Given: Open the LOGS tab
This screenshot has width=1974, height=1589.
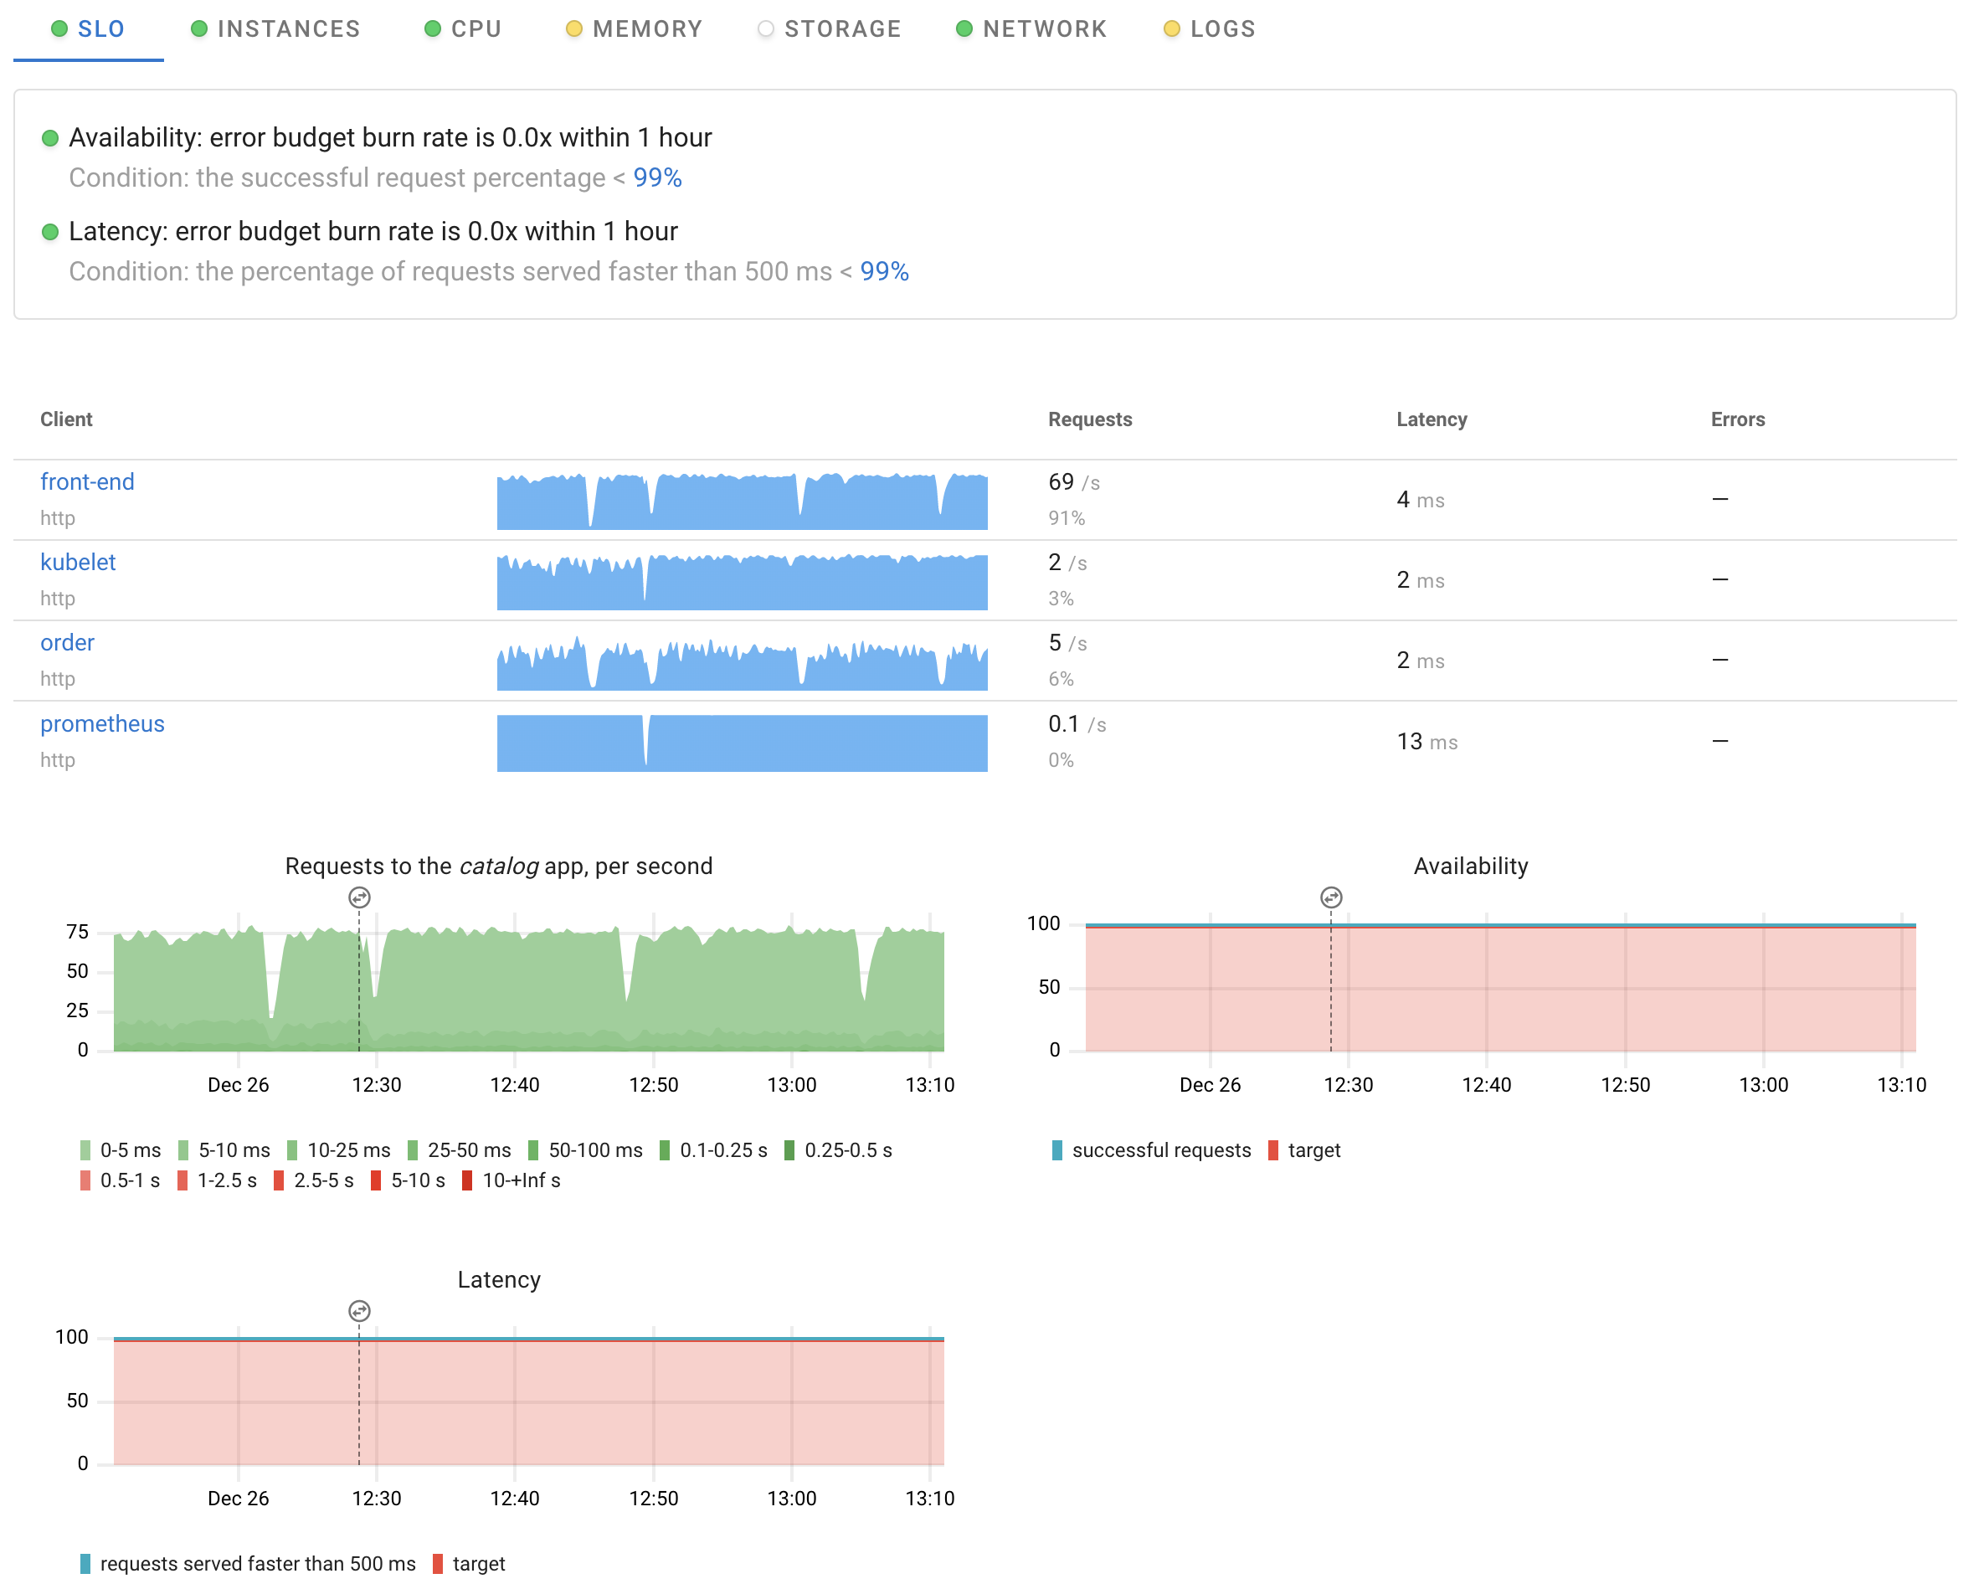Looking at the screenshot, I should click(1210, 29).
